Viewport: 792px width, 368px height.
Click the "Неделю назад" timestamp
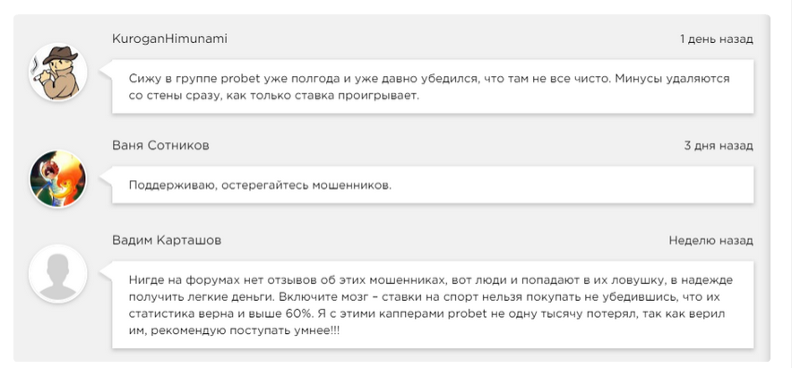point(710,241)
